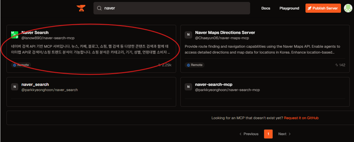The height and width of the screenshot is (142, 354).
Task: Go to the Next results page
Action: point(284,134)
